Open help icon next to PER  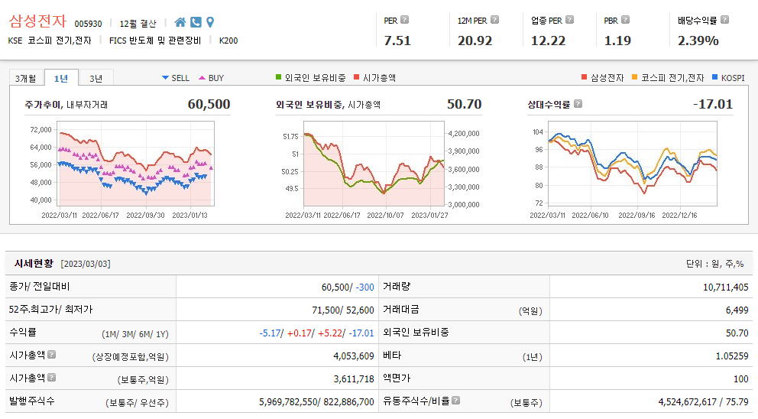coord(405,20)
